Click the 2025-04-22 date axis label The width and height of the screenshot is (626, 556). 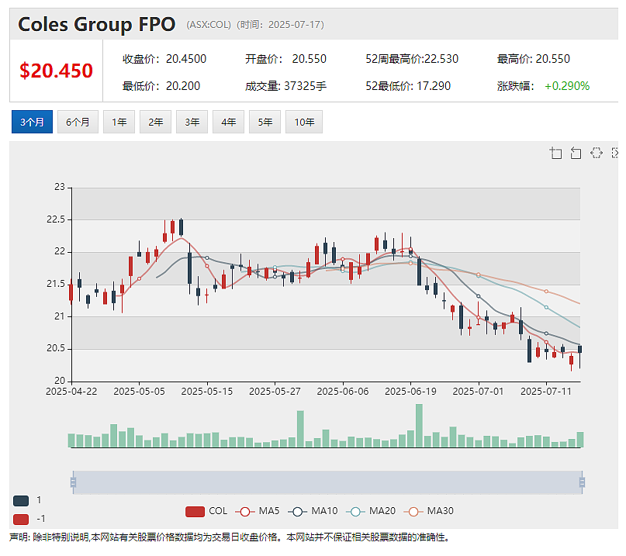pyautogui.click(x=71, y=391)
